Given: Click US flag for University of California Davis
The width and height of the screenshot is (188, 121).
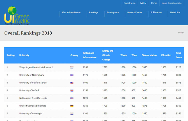Looking at the screenshot, I should [72, 83].
